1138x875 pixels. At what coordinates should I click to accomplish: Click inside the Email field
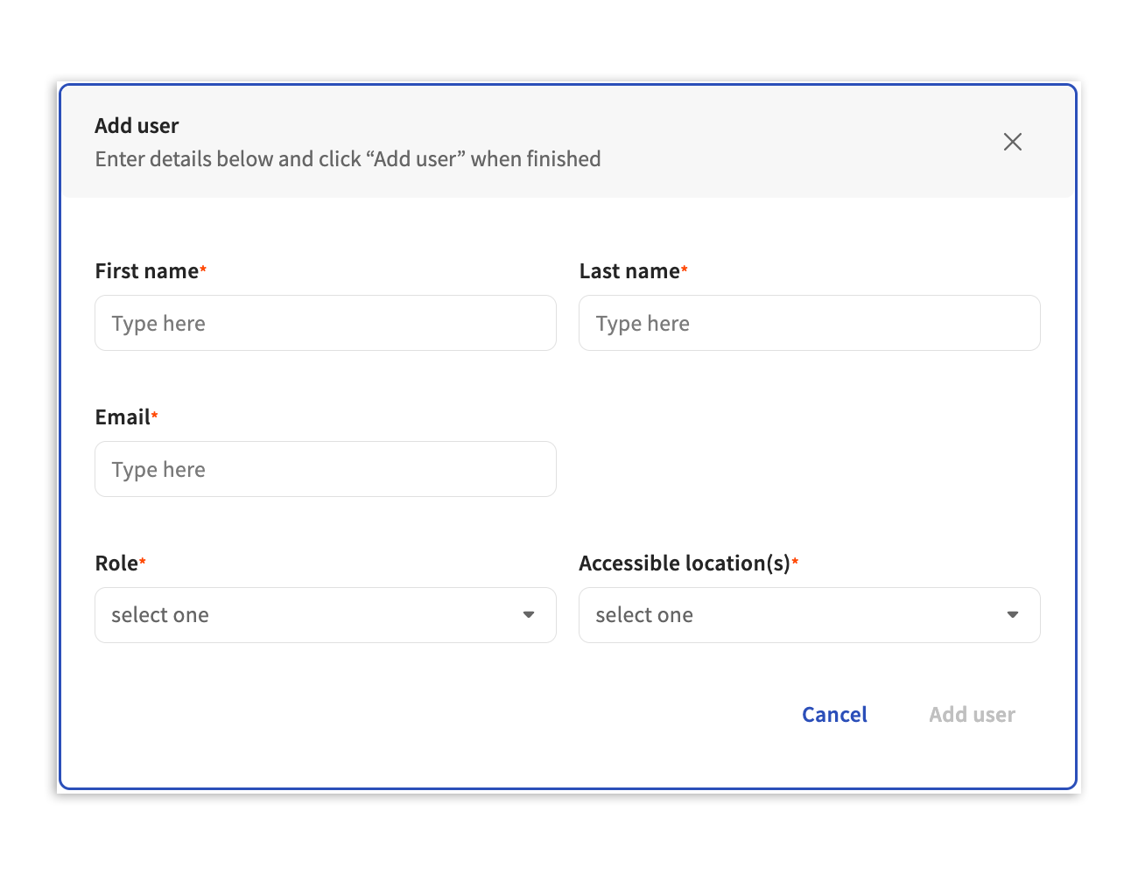pyautogui.click(x=325, y=469)
